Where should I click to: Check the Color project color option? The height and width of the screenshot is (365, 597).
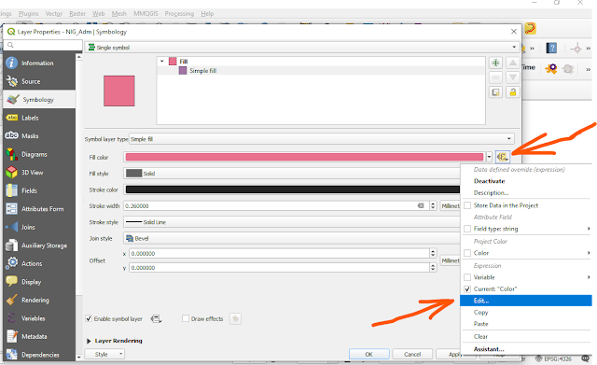467,253
